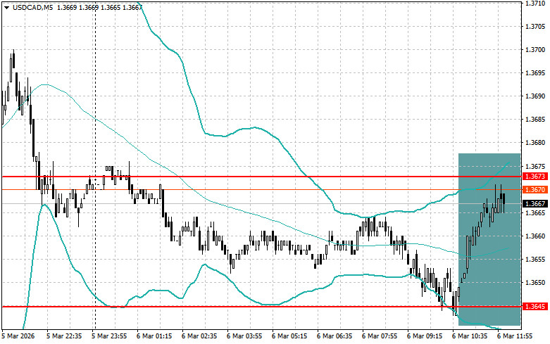Click the 1.3675 price scale value
Viewport: 550px width, 344px height.
click(x=535, y=166)
